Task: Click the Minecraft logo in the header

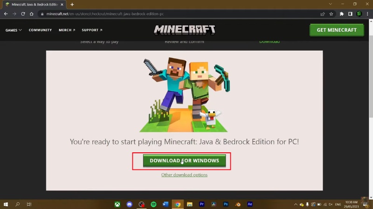Action: click(184, 30)
